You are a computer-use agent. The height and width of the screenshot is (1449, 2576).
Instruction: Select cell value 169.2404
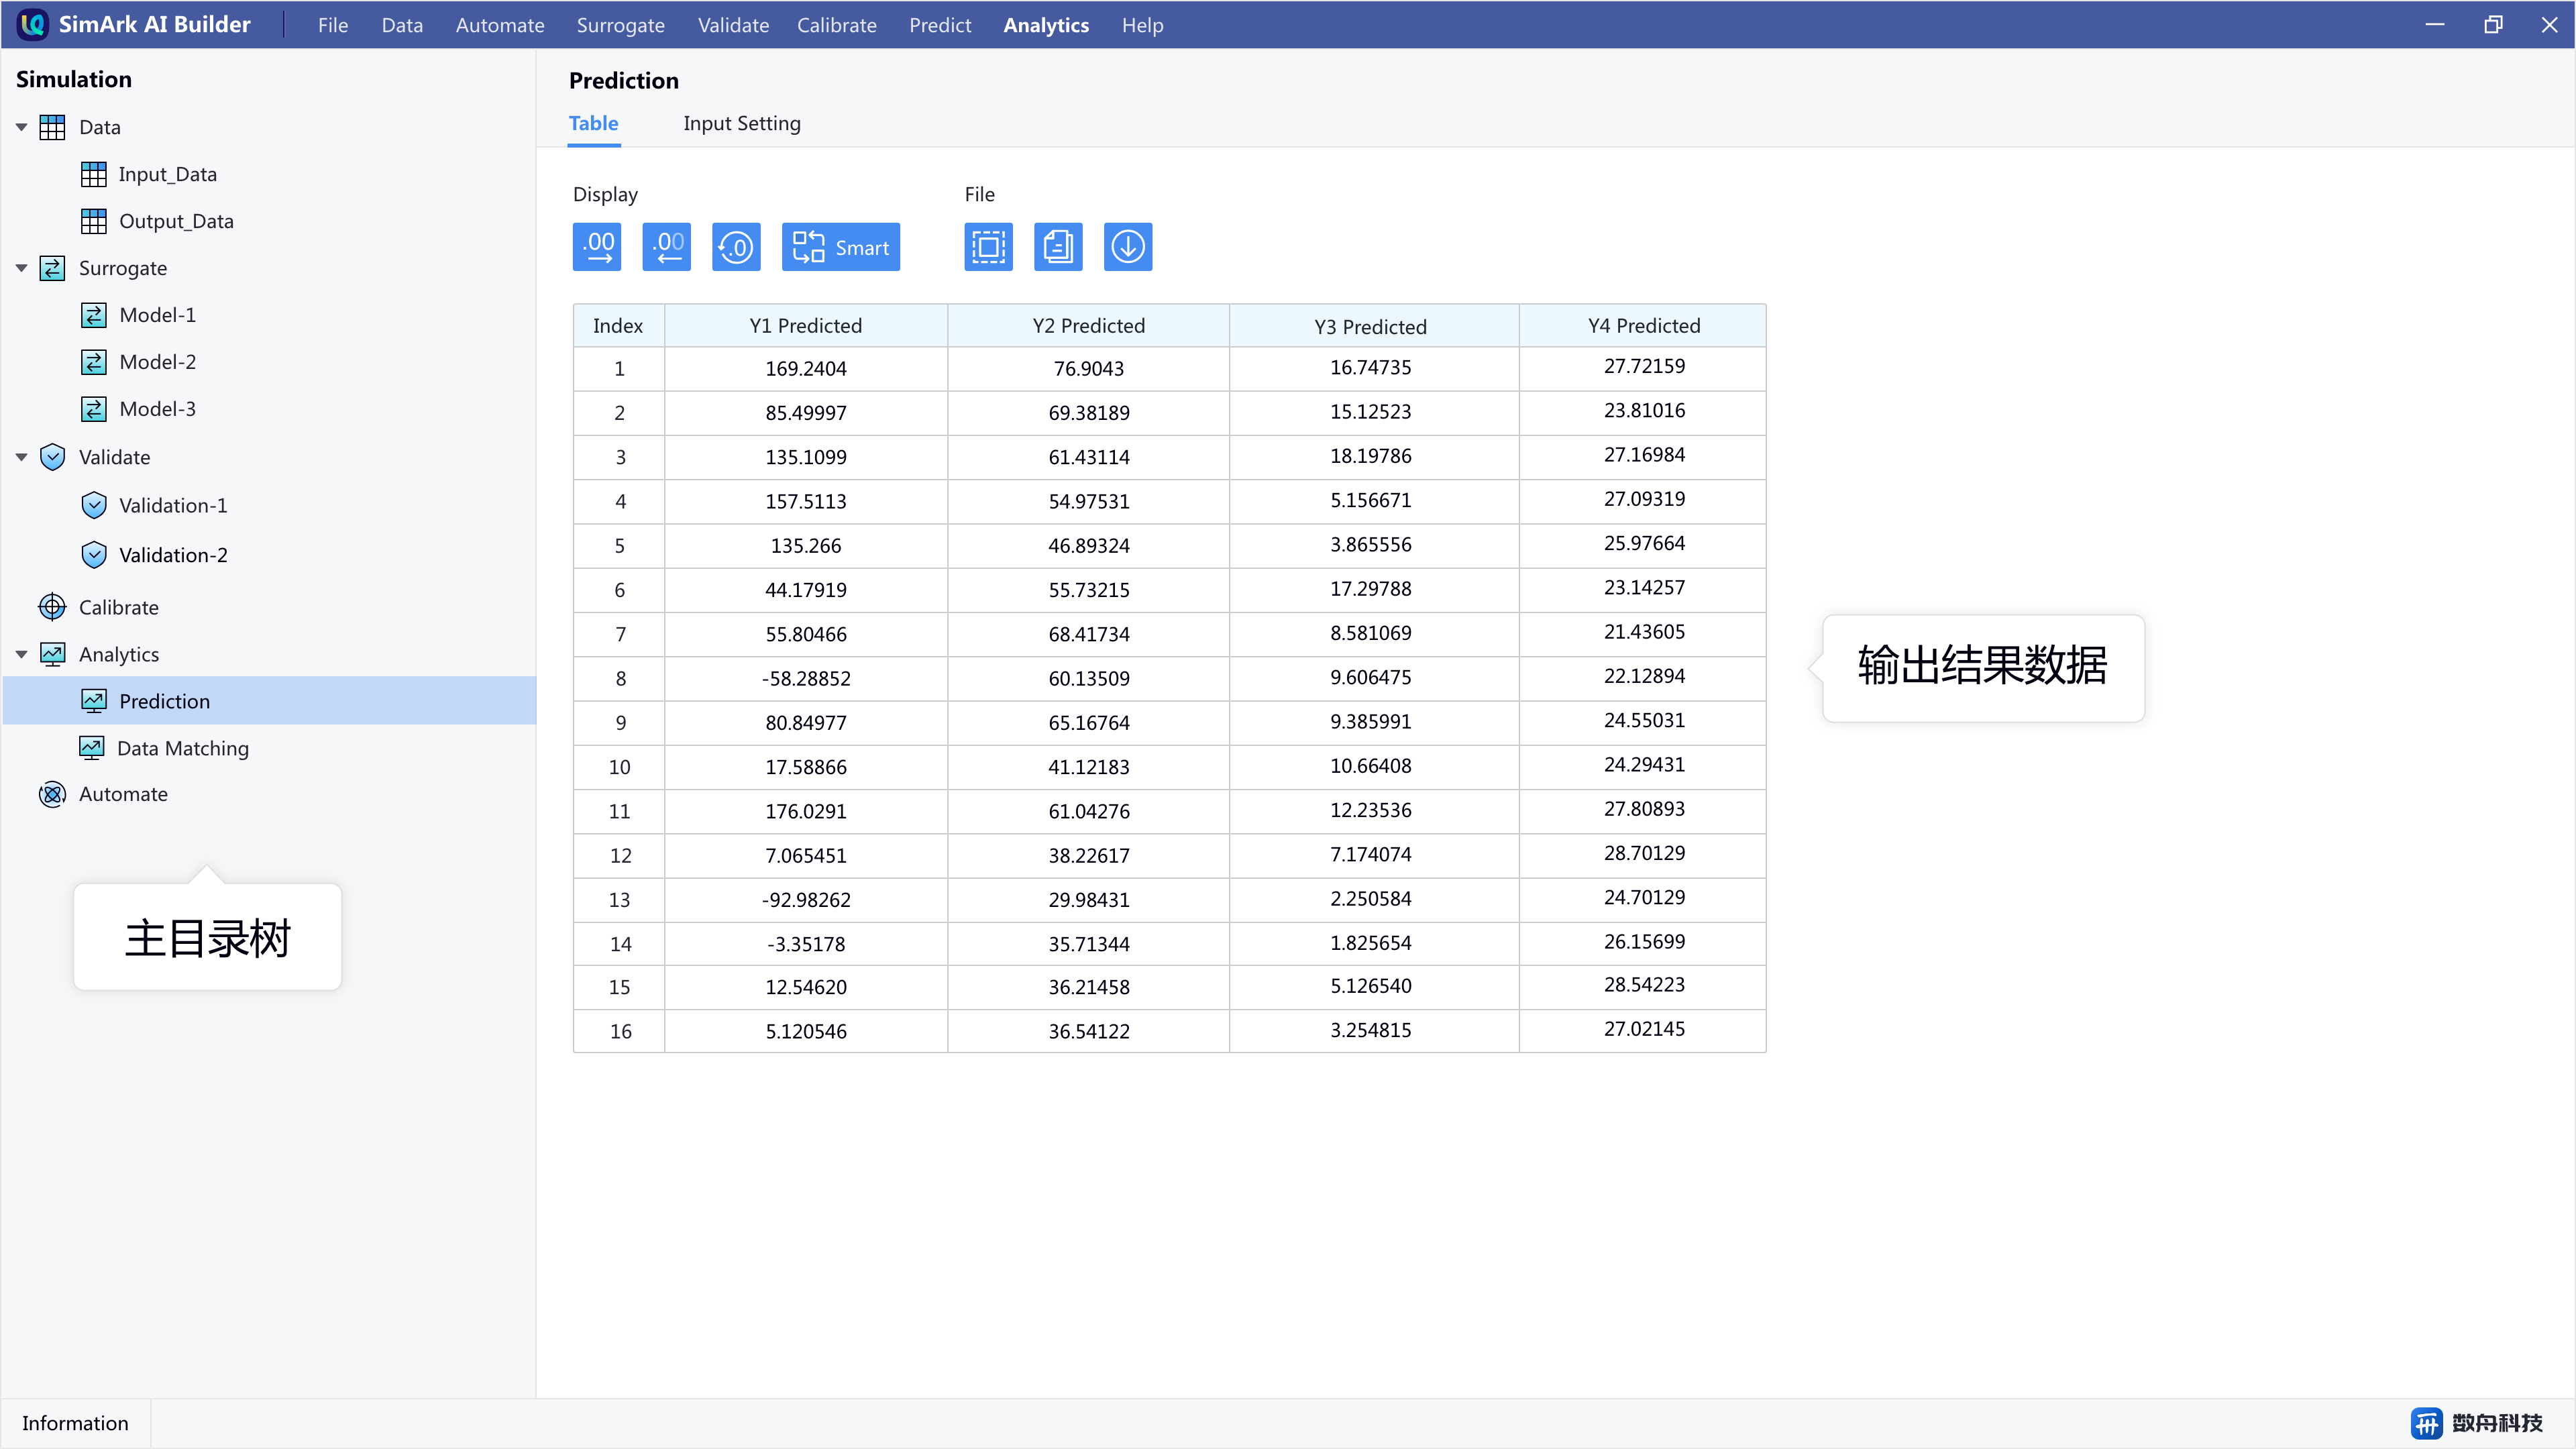click(x=806, y=369)
